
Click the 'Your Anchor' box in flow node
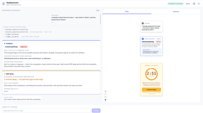point(151,51)
